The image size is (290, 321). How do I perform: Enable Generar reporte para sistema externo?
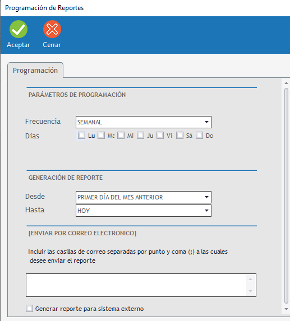(x=30, y=309)
